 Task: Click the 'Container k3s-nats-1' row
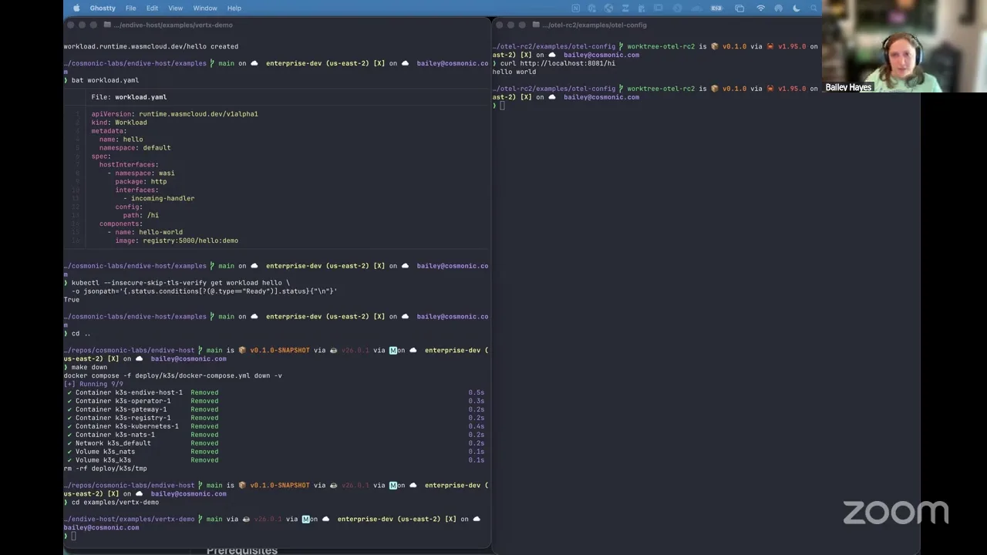coord(275,435)
